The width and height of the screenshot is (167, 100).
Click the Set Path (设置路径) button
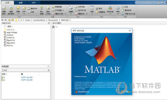pyautogui.click(x=100, y=12)
